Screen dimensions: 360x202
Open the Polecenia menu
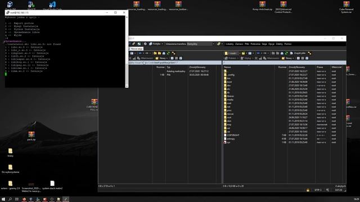(x=255, y=44)
